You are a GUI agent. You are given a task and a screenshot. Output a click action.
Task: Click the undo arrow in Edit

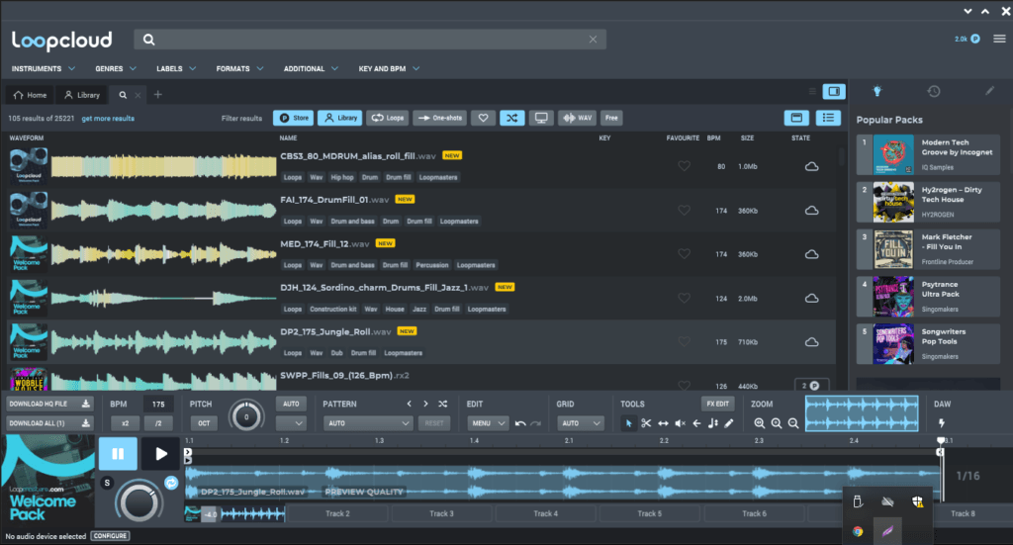[x=520, y=423]
